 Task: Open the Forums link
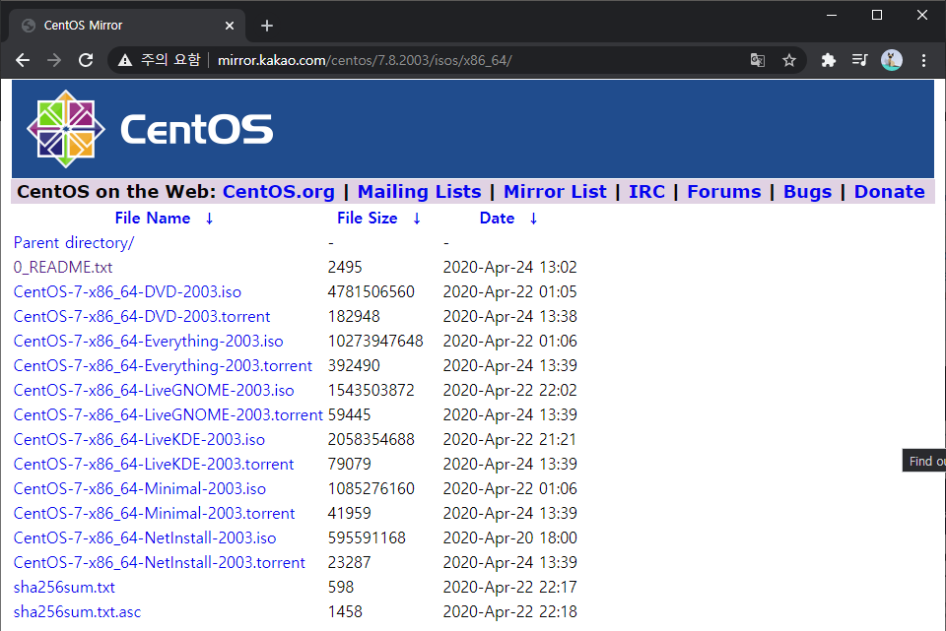[x=724, y=192]
